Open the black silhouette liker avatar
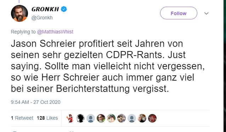226x132 pixels. [80, 118]
